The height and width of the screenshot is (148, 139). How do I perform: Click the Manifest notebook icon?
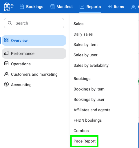[52, 7]
